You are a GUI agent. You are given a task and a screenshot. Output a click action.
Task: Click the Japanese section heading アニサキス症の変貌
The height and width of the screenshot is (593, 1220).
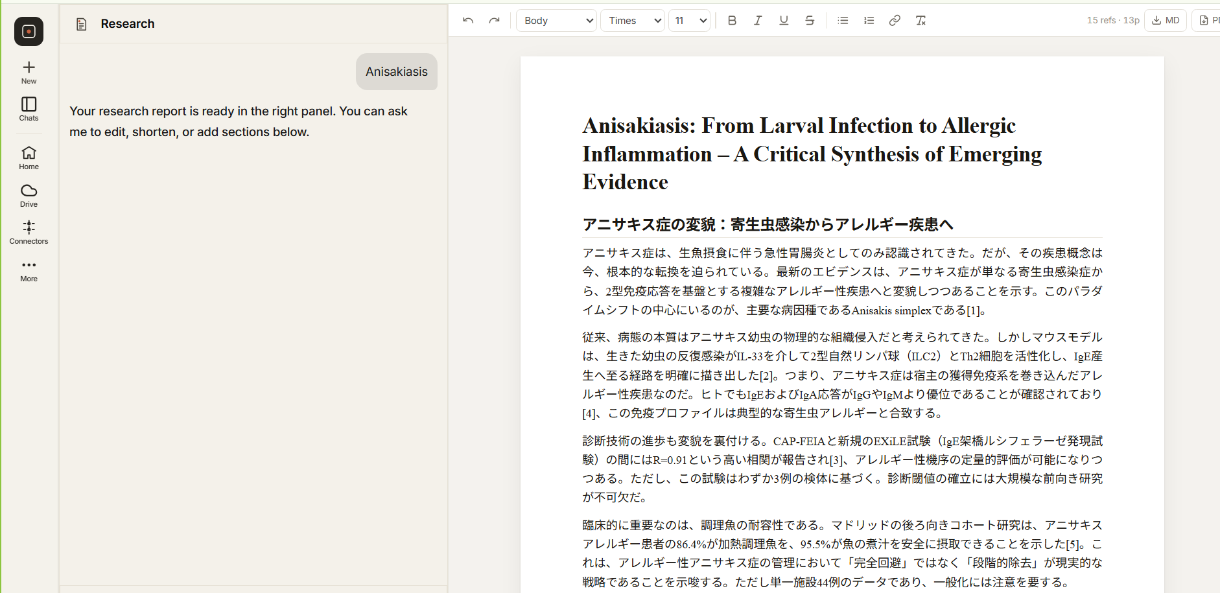pyautogui.click(x=768, y=225)
